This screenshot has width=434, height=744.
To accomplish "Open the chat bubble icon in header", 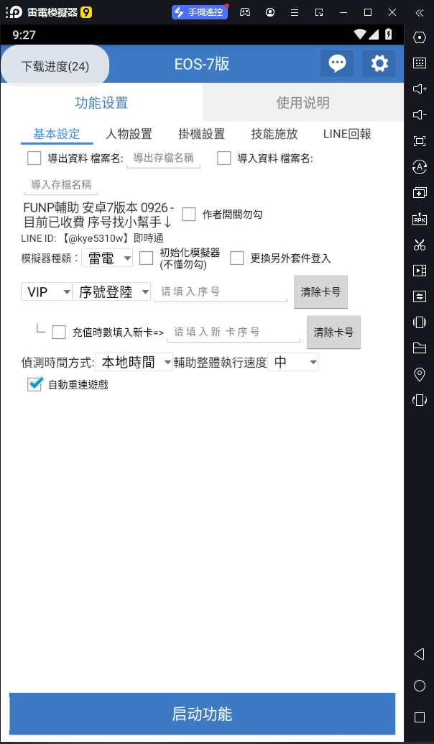I will [x=337, y=63].
